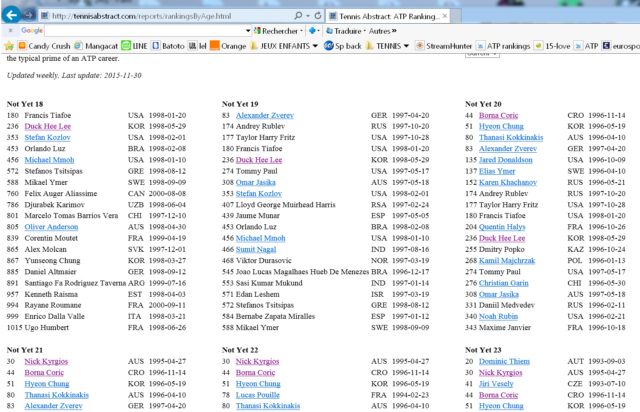Expand the TENNIS bookmarks folder
This screenshot has height=412, width=640.
point(387,46)
